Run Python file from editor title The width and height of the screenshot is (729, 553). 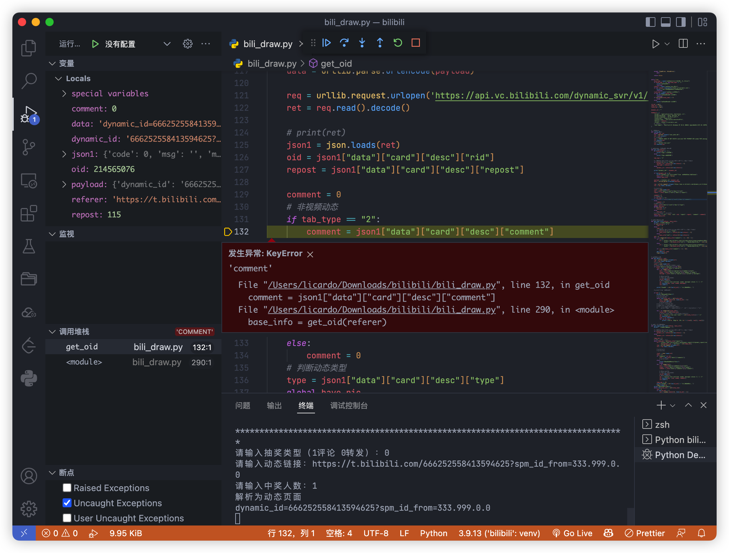point(656,44)
